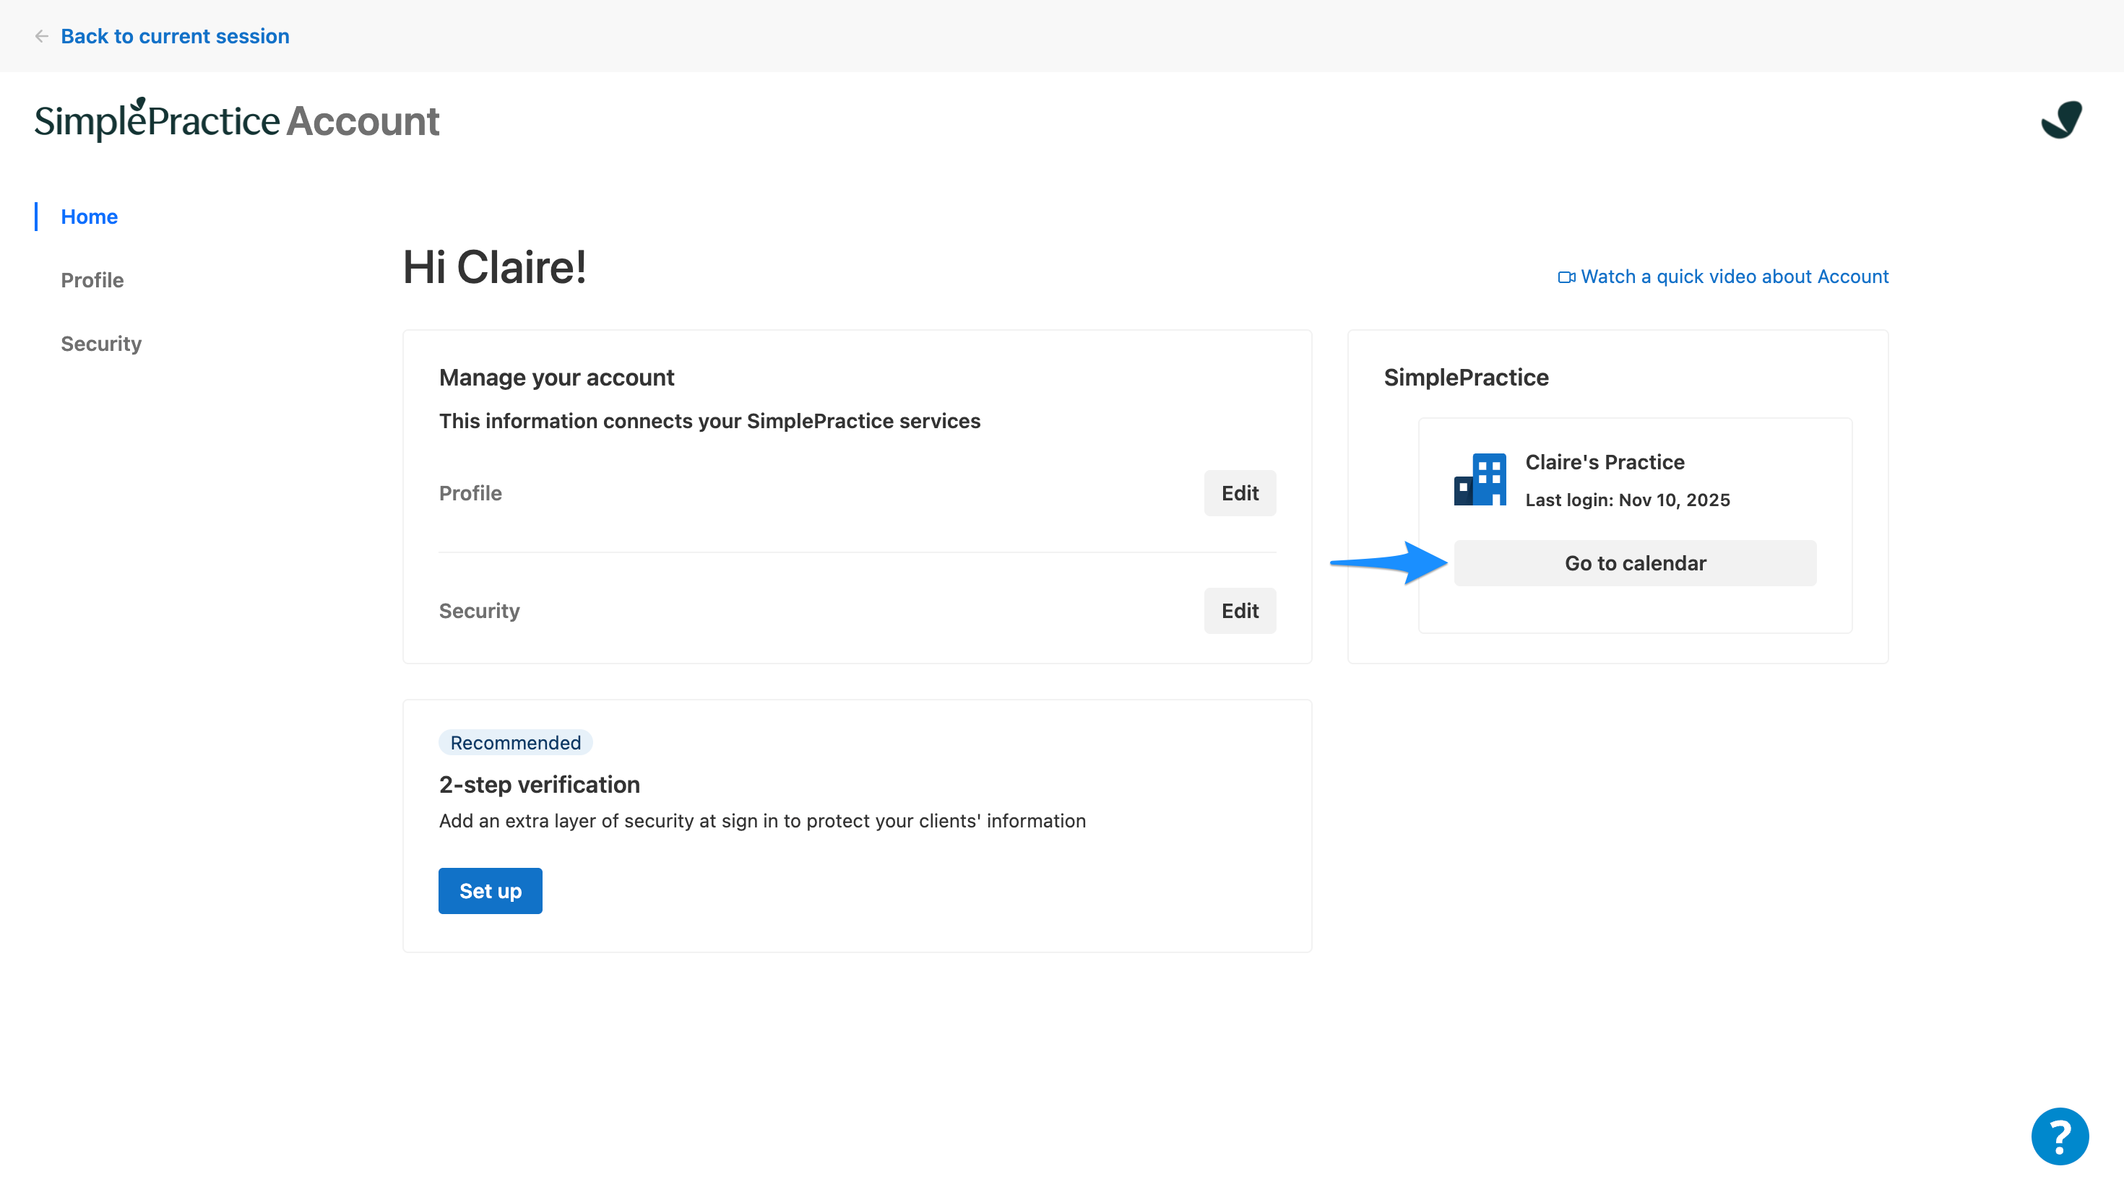Screen dimensions: 2124x1200
Task: Click 'Add an extra layer of security' description
Action: [762, 821]
